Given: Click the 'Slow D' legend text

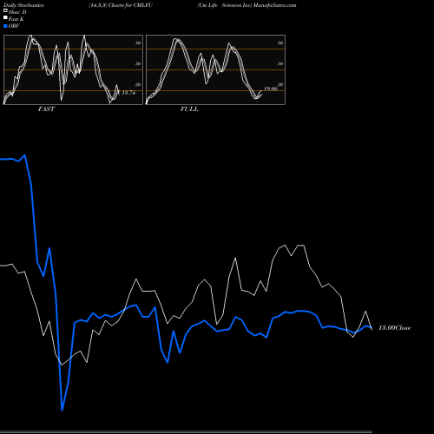Looking at the screenshot, I should (x=17, y=12).
